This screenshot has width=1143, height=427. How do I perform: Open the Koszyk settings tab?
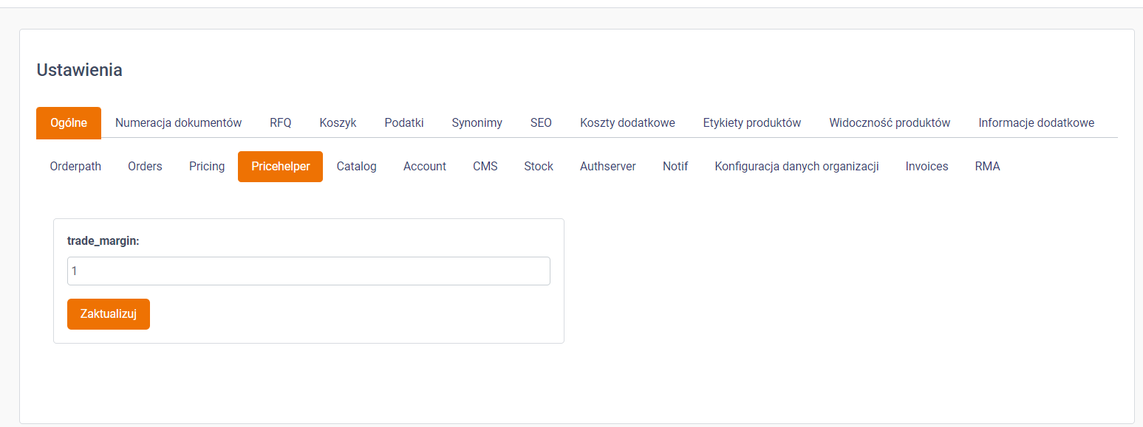pos(338,122)
